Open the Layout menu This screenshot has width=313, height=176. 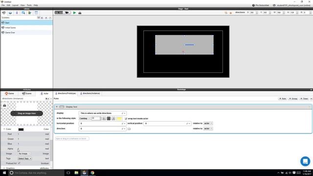click(x=15, y=5)
